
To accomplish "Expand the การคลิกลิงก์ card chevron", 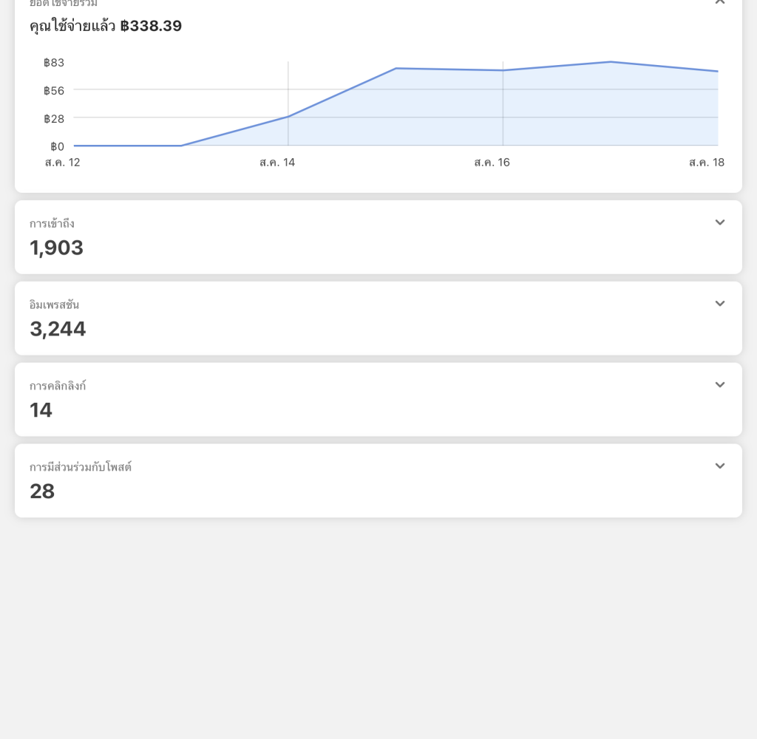I will pos(719,385).
